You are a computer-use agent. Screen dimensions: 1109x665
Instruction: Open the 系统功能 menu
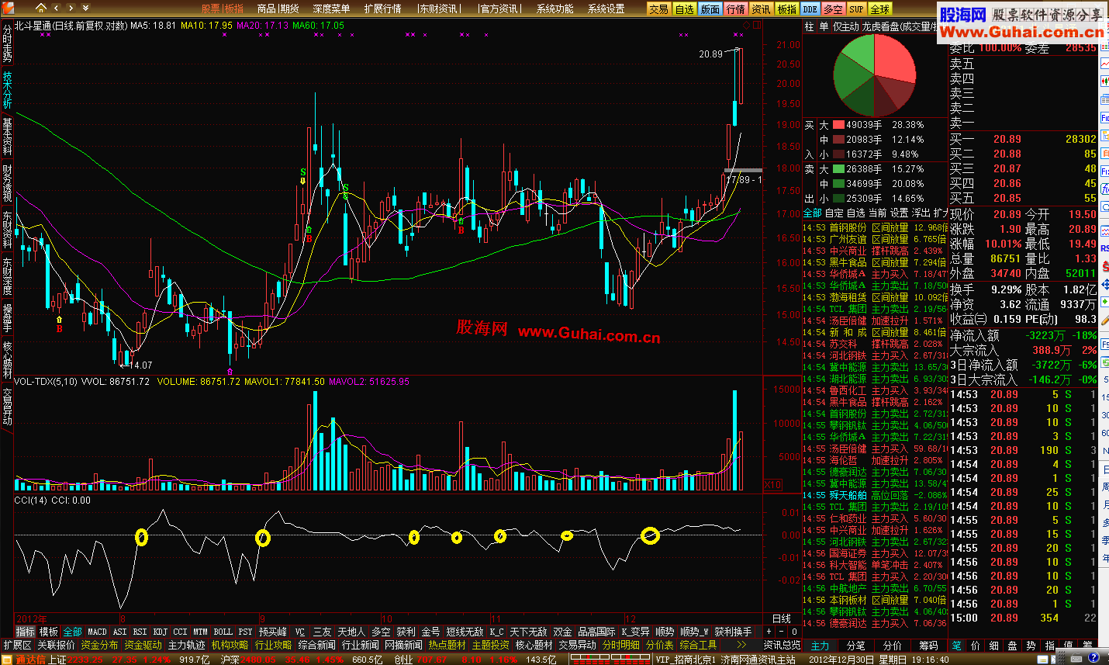[554, 9]
